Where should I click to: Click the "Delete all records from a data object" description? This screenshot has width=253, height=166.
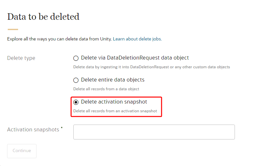(106, 89)
